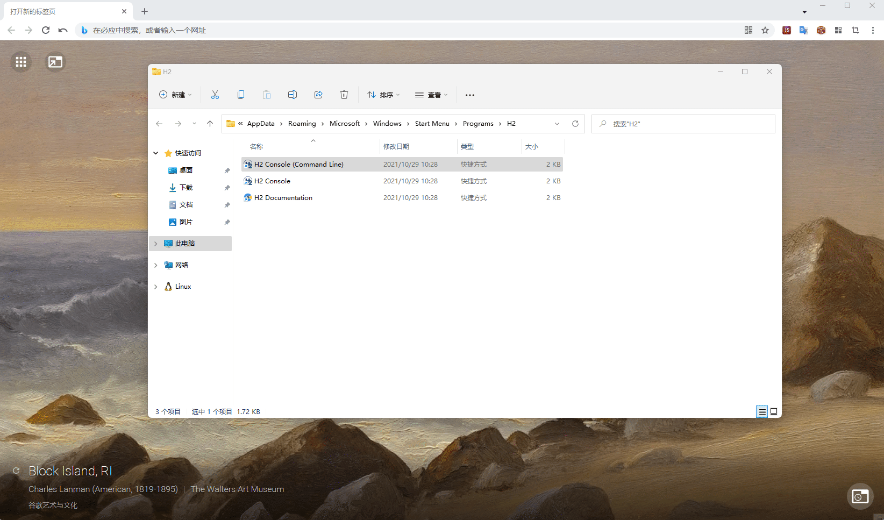The image size is (884, 520).
Task: Collapse the 快速访问 tree node
Action: coord(156,153)
